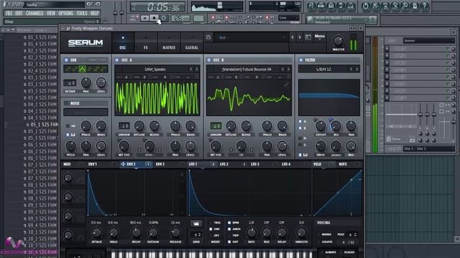Image resolution: width=460 pixels, height=258 pixels.
Task: Open the Serum Menu dropdown
Action: coord(319,37)
